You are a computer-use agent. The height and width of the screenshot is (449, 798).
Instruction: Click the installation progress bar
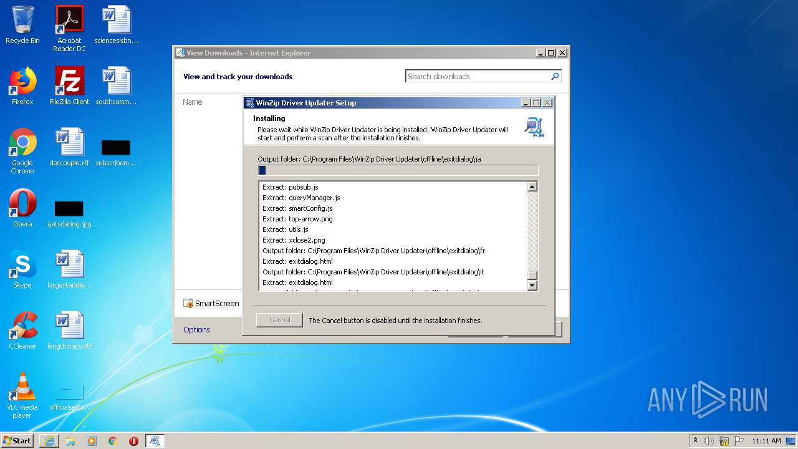(398, 170)
